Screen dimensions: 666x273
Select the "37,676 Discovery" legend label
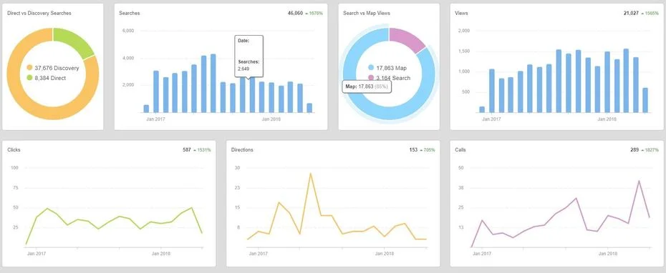tap(57, 68)
